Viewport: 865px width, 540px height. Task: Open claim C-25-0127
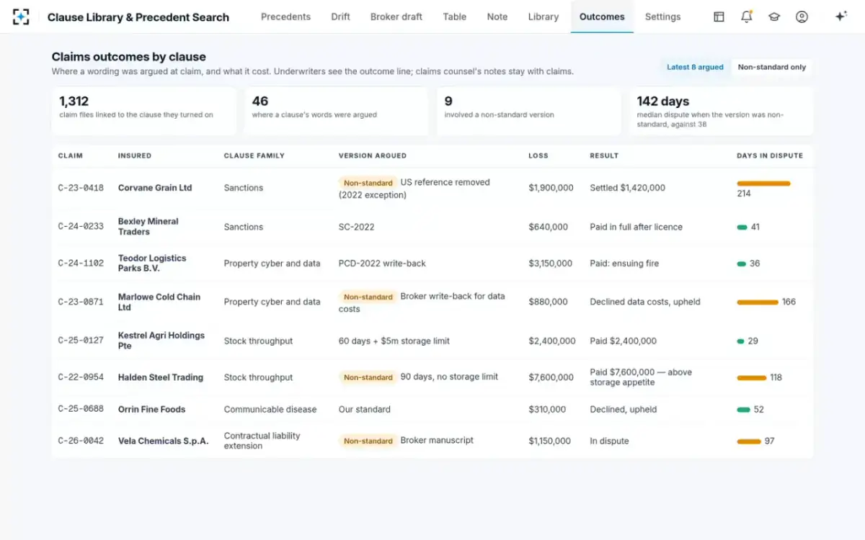(x=81, y=341)
